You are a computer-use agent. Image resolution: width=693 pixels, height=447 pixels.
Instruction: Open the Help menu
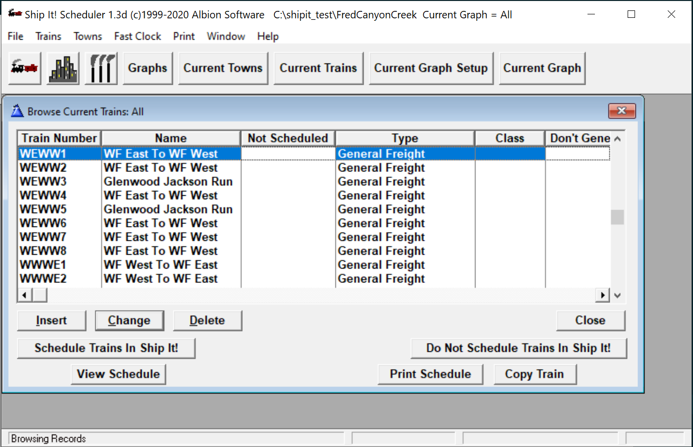[x=268, y=36]
